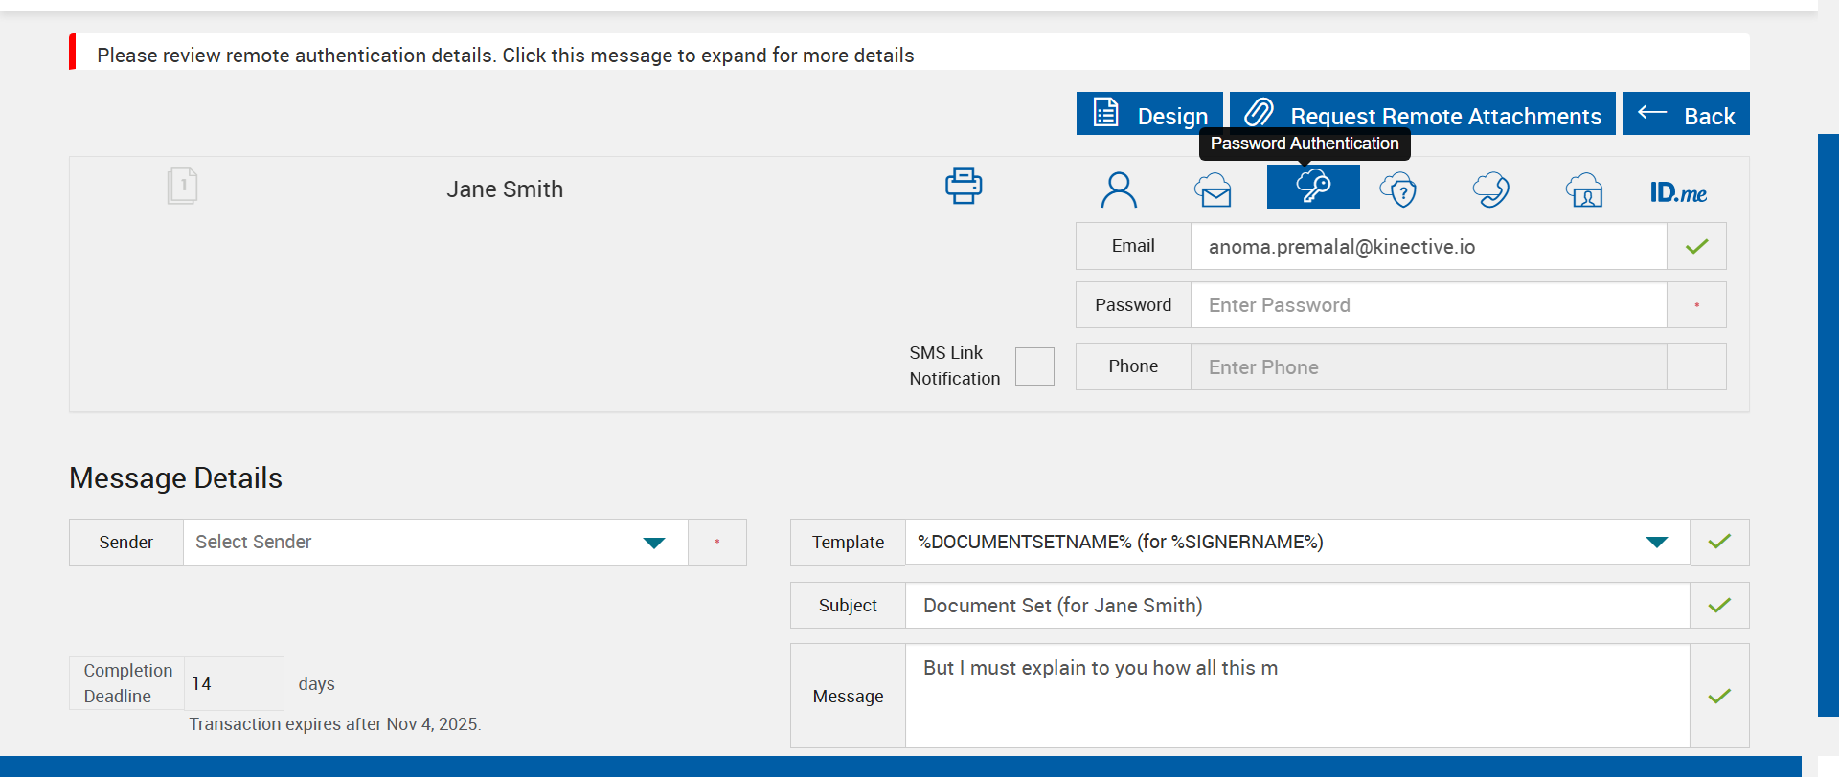
Task: Focus the Email address input field
Action: (x=1427, y=247)
